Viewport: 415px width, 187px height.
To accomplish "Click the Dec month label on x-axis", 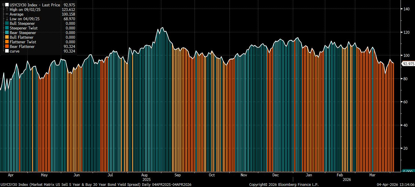I will click(276, 175).
